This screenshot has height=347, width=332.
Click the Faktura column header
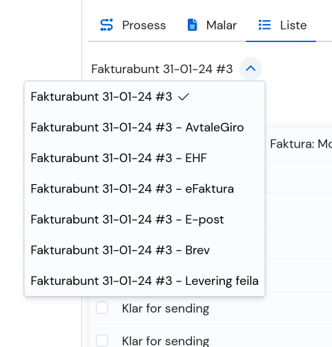[x=301, y=144]
